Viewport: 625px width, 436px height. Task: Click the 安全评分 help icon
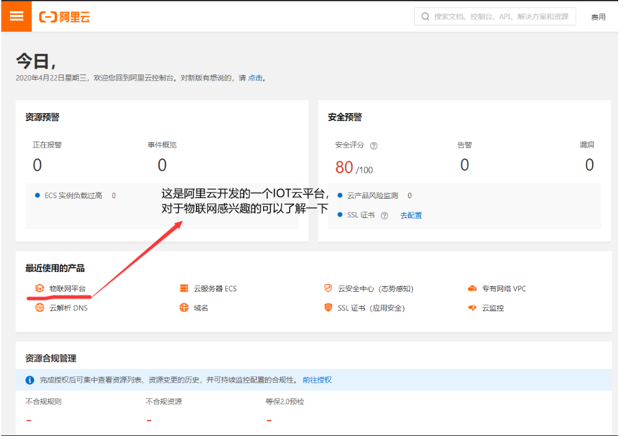(x=374, y=146)
